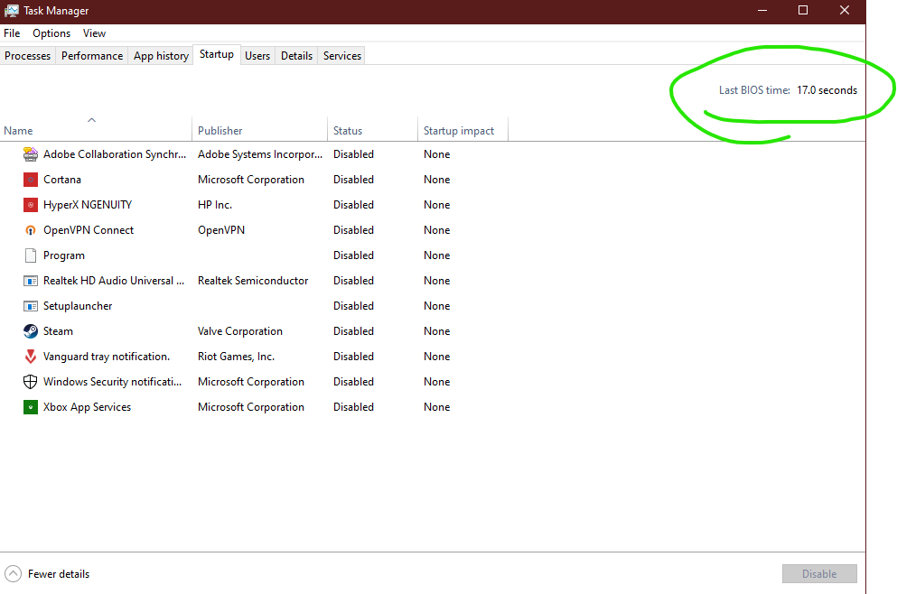Image resolution: width=897 pixels, height=594 pixels.
Task: Click the Realtek Semiconductor publisher cell
Action: pos(253,281)
